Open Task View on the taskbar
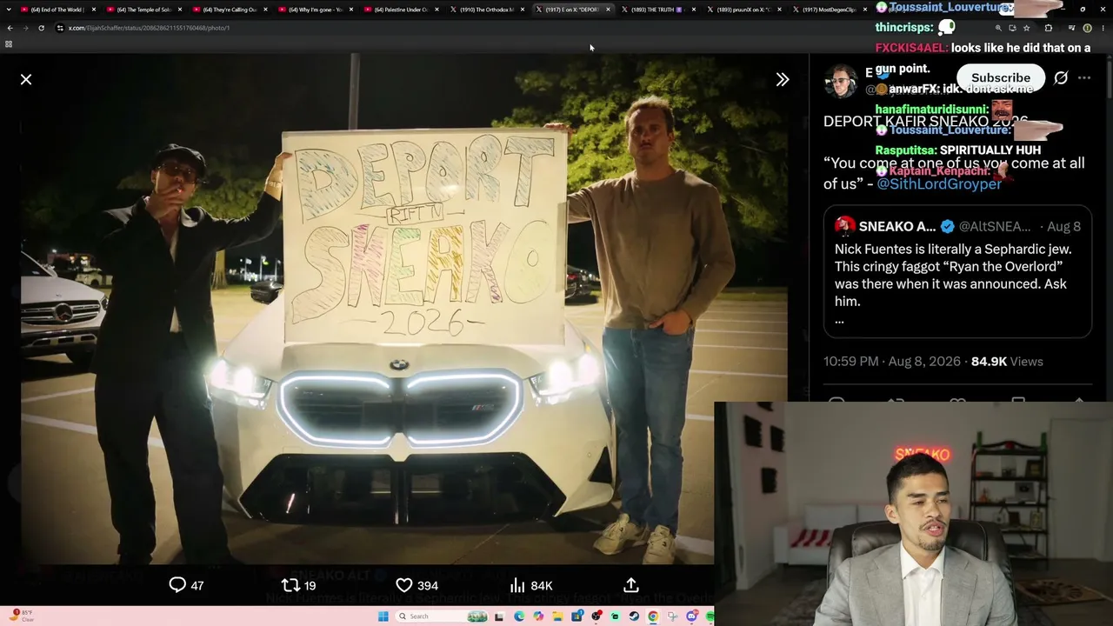The width and height of the screenshot is (1113, 626). click(x=500, y=616)
